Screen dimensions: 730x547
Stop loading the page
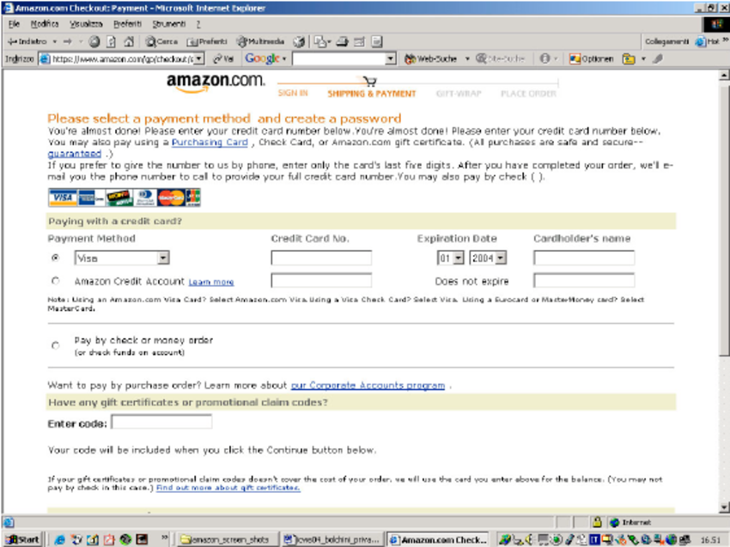tap(94, 42)
